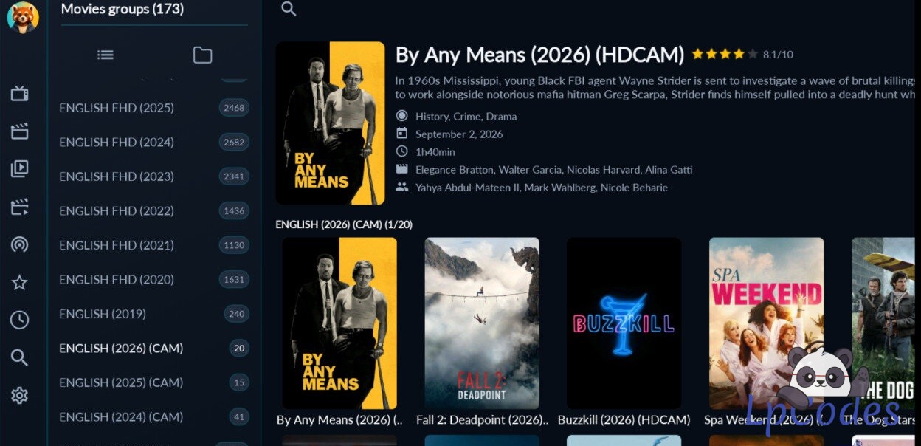Click the 240 count badge

[237, 314]
